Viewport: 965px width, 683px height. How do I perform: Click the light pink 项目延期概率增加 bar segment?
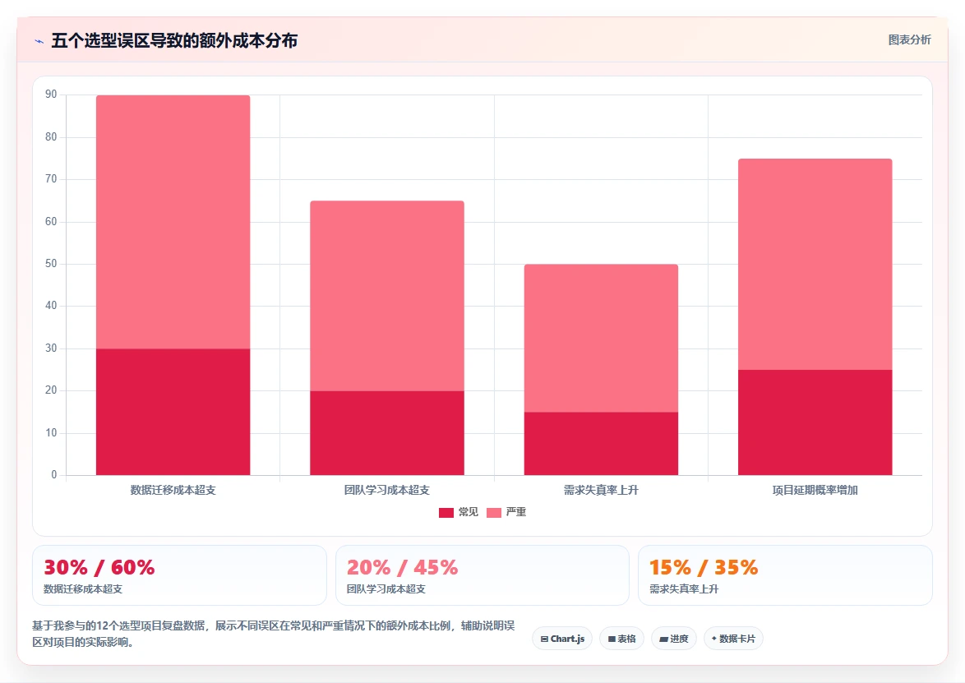click(x=815, y=264)
